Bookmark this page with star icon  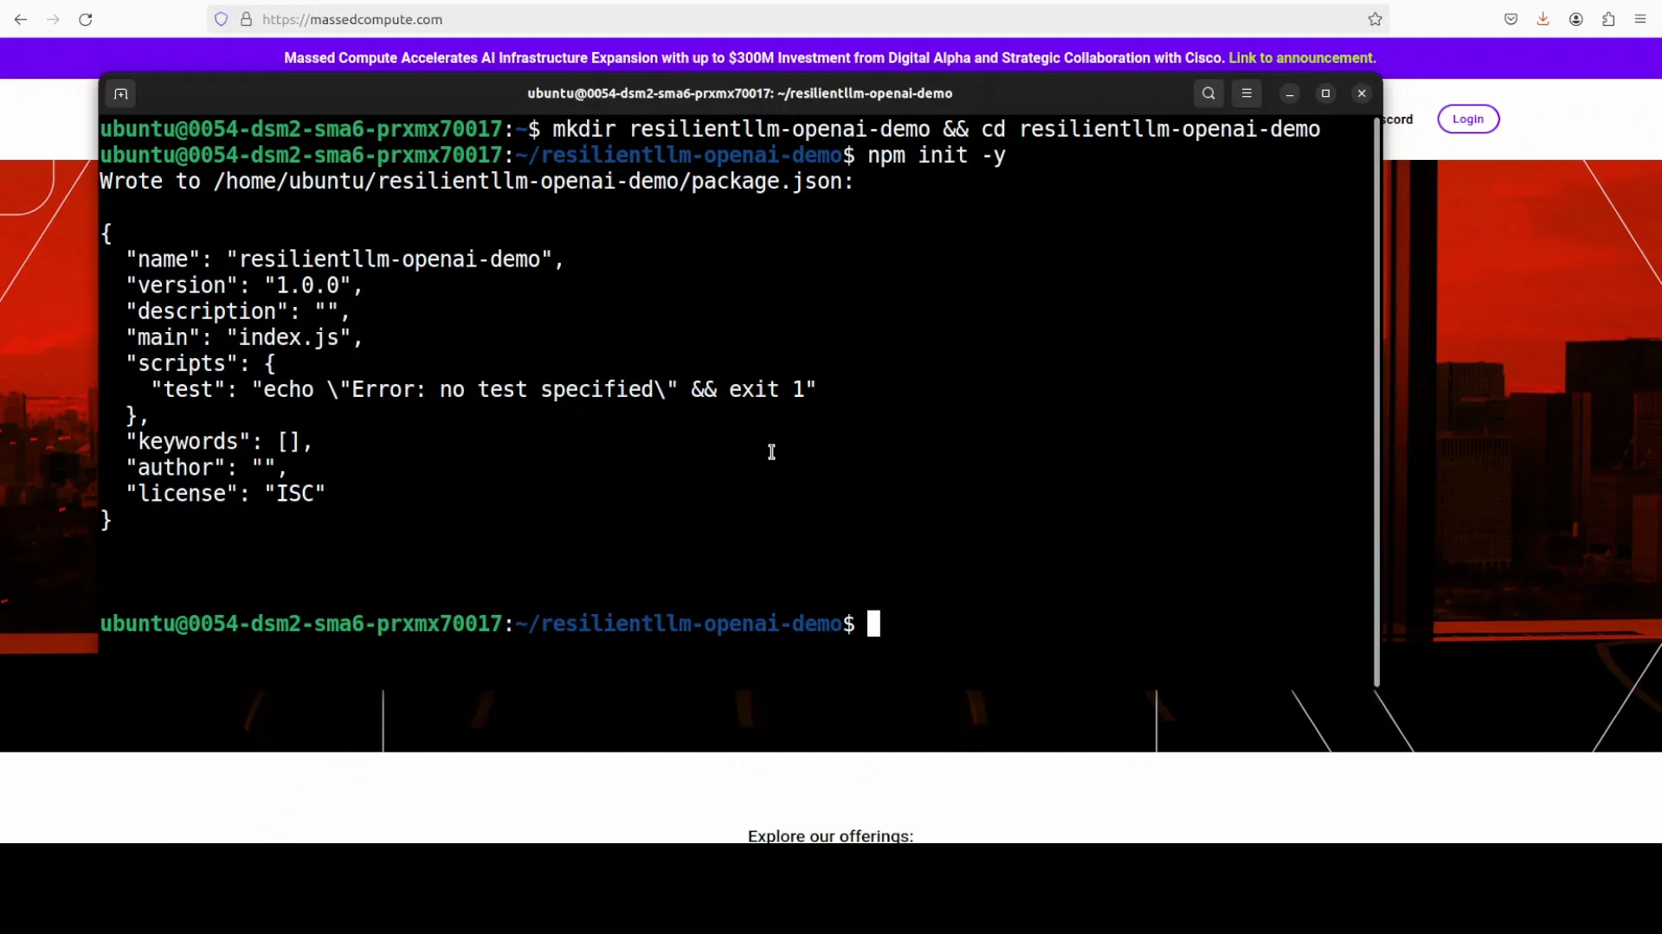1375,19
